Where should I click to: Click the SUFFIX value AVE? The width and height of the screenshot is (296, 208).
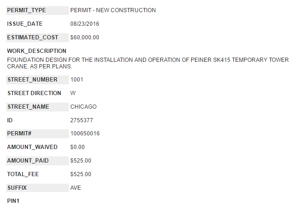click(x=76, y=188)
